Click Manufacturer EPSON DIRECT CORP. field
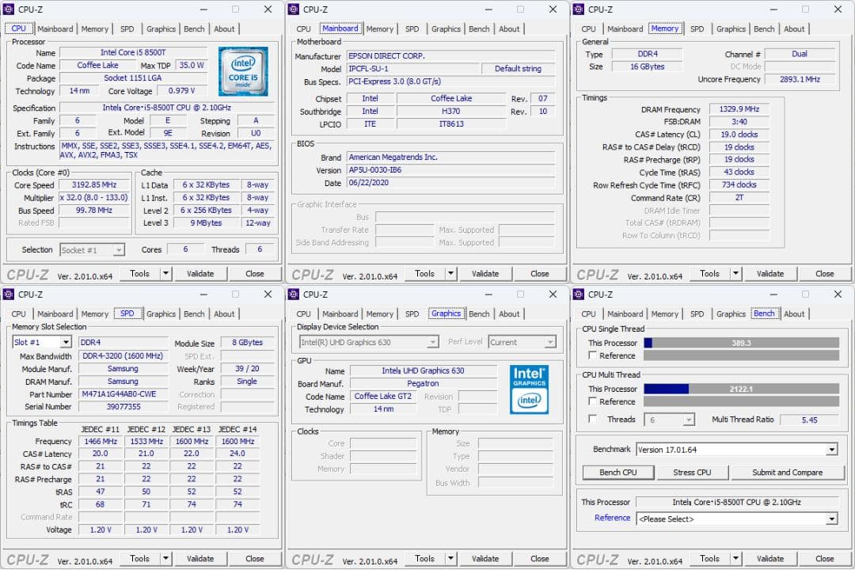Image resolution: width=855 pixels, height=570 pixels. coord(450,55)
